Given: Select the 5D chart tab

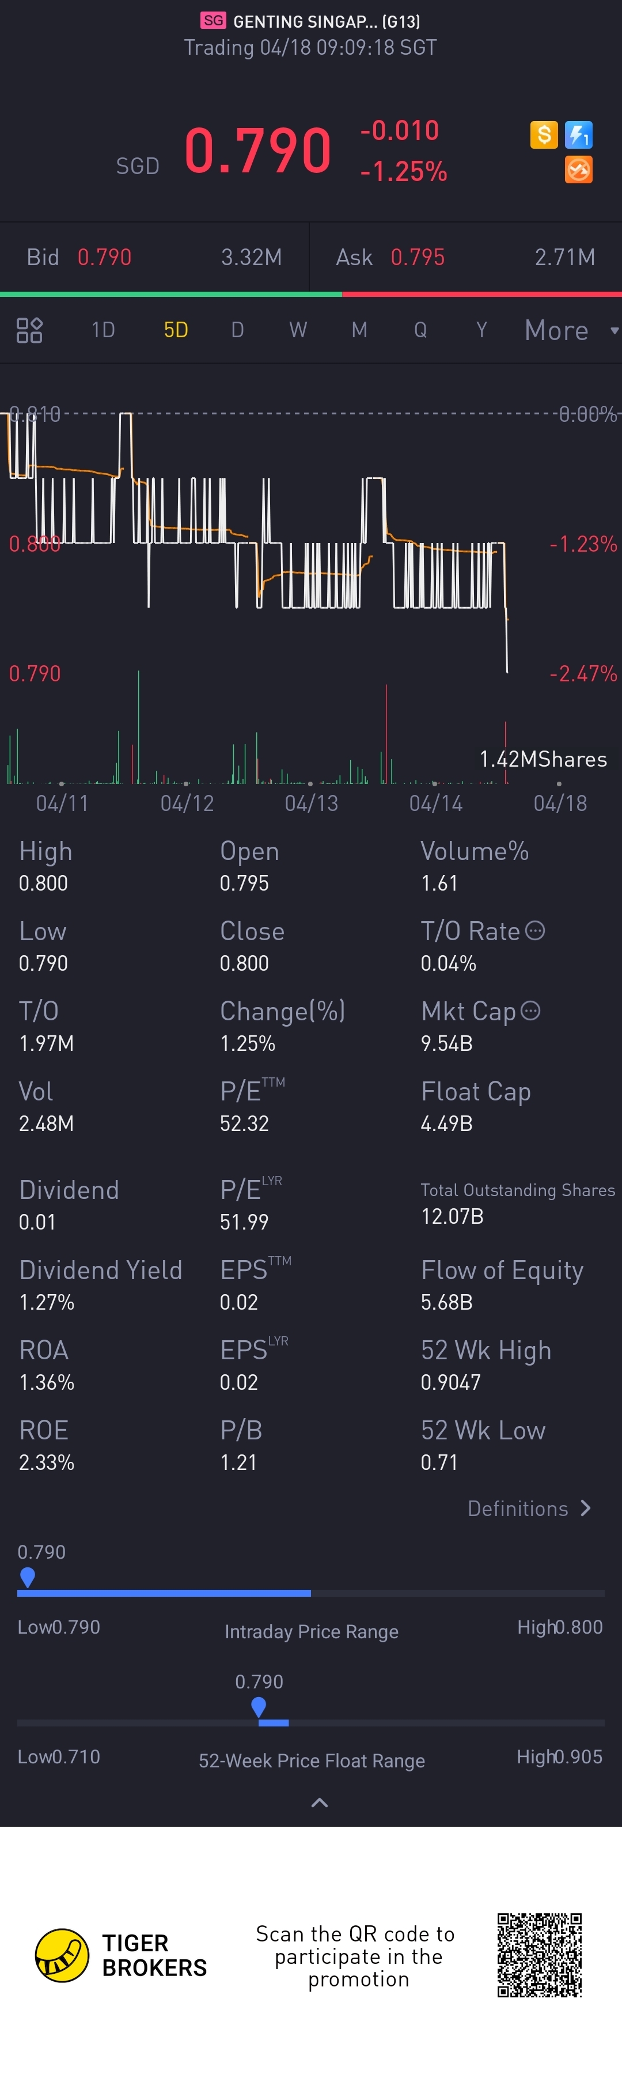Looking at the screenshot, I should (x=176, y=330).
